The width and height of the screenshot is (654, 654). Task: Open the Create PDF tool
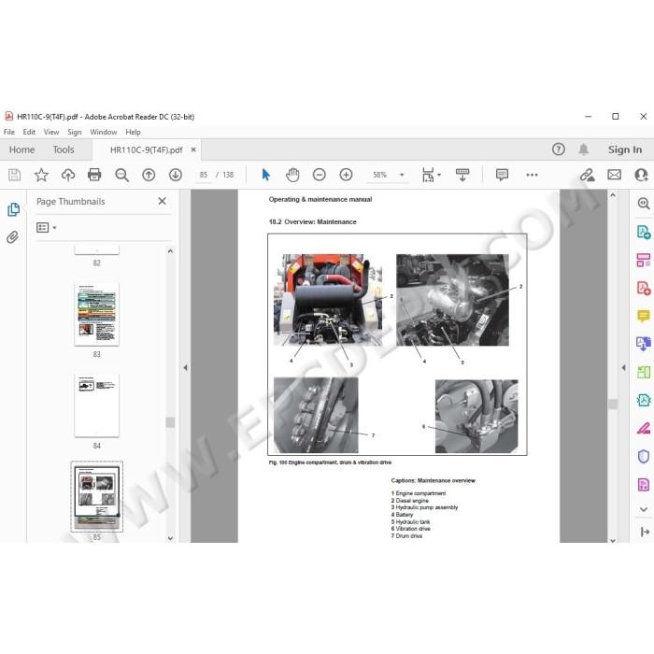pyautogui.click(x=644, y=288)
